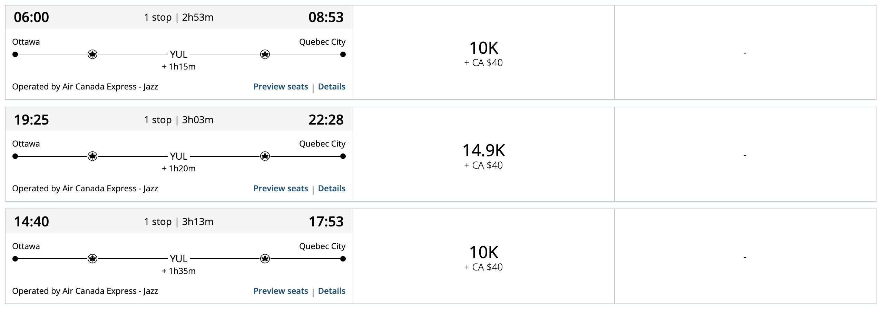This screenshot has height=309, width=882.
Task: Click second Air Canada leaf icon on 14:40 flight
Action: coord(265,259)
